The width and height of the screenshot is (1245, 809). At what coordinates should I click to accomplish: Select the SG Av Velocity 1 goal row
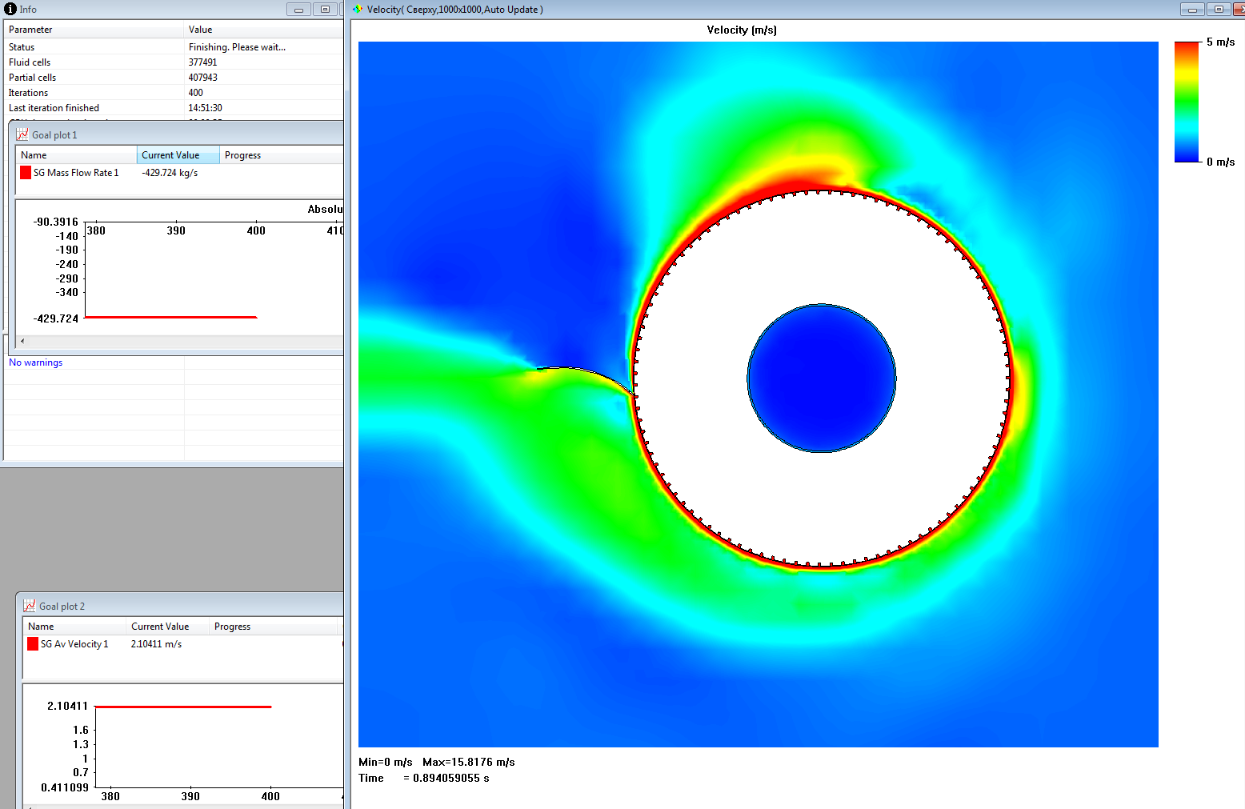pyautogui.click(x=74, y=644)
